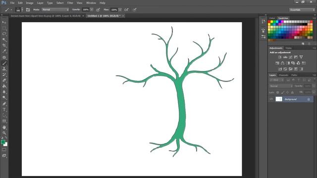The width and height of the screenshot is (317, 178).
Task: Add a Vibrance adjustment
Action: pos(301,57)
